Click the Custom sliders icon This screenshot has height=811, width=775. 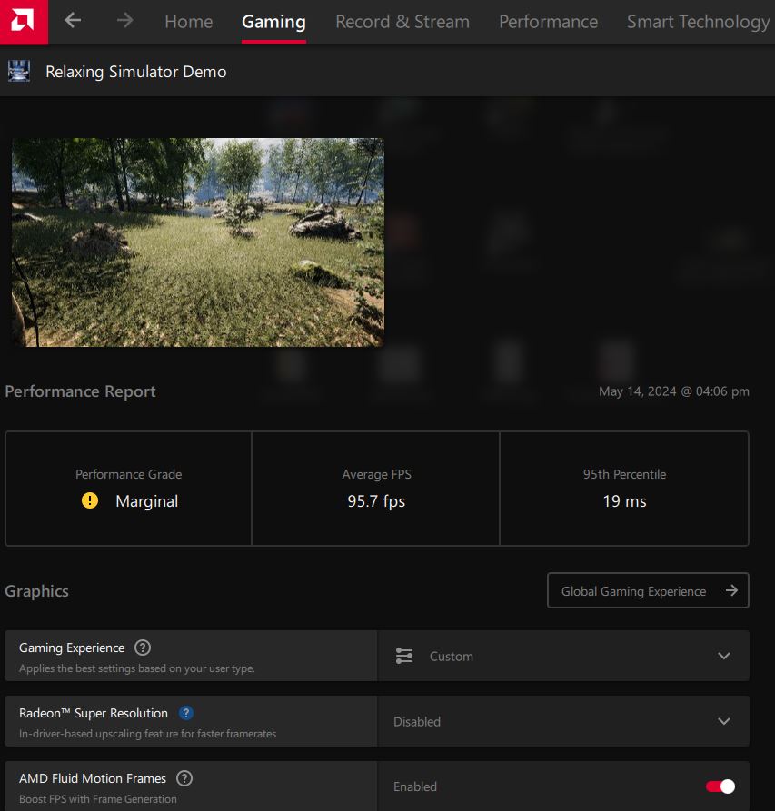click(404, 656)
